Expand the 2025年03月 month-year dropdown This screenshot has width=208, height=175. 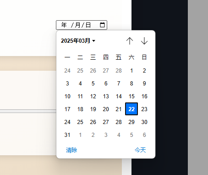[x=78, y=41]
